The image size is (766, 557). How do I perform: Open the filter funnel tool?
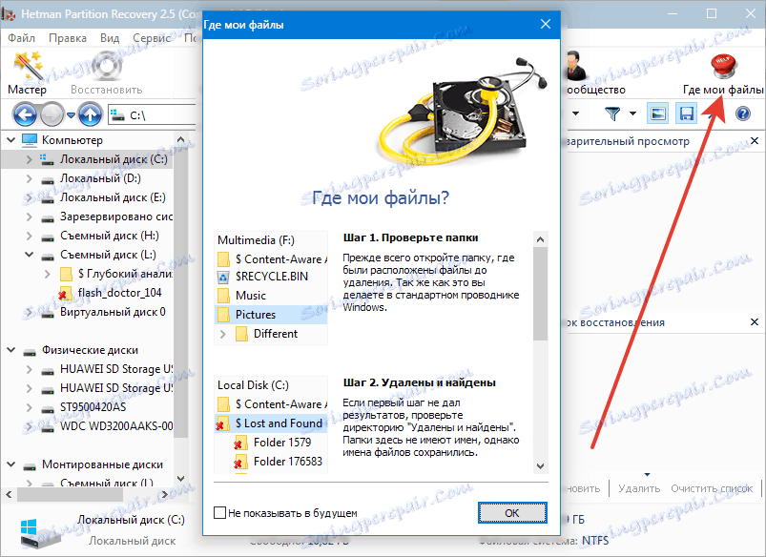pyautogui.click(x=612, y=113)
